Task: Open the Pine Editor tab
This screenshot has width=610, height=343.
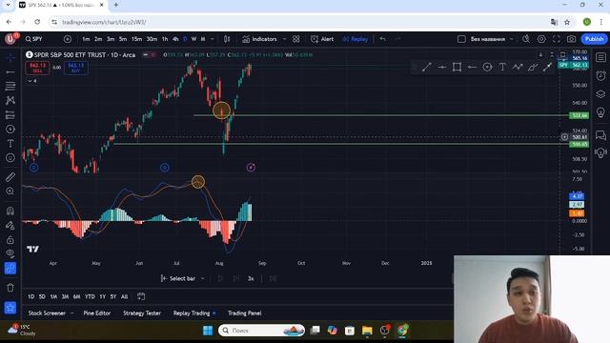Action: [97, 313]
